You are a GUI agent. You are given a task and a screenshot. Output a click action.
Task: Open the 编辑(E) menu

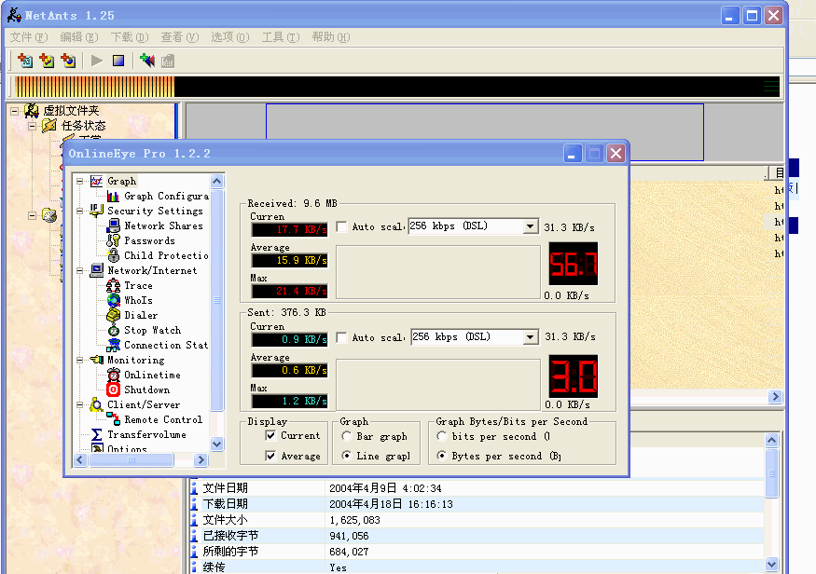[x=79, y=37]
